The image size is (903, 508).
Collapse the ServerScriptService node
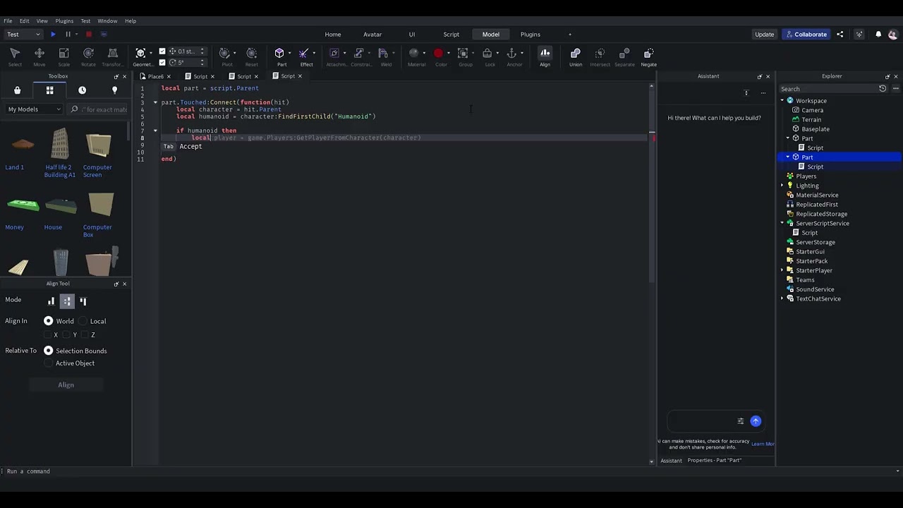pyautogui.click(x=782, y=223)
